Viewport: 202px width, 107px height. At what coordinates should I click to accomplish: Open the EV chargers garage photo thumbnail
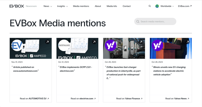[124, 48]
